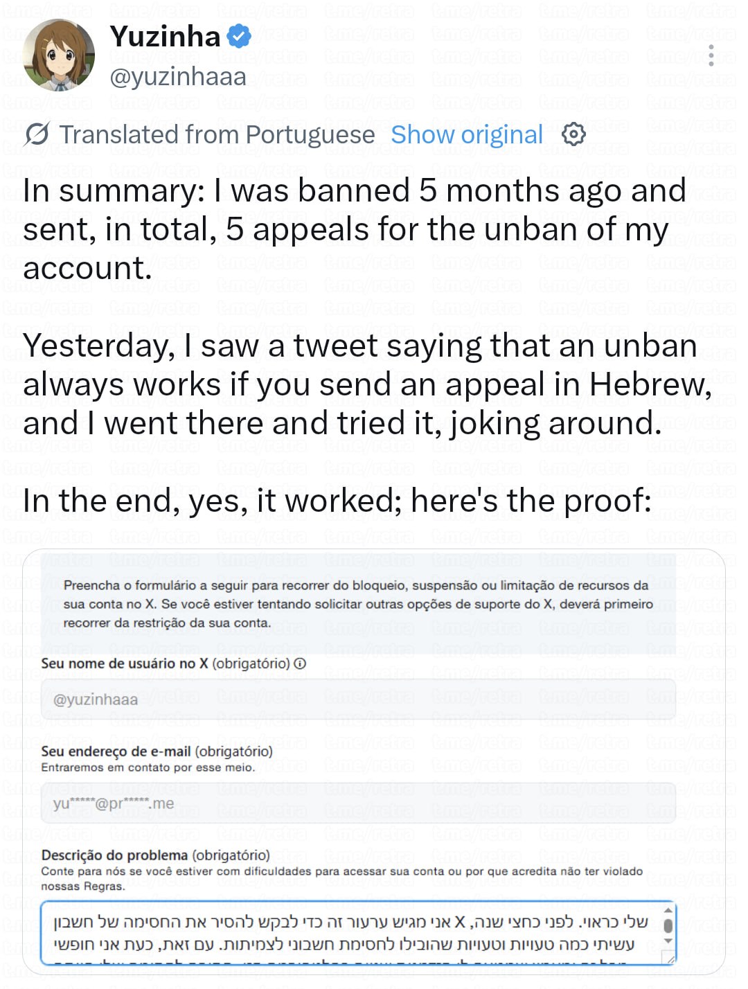
Task: Open the three-dot more options menu
Action: pos(711,55)
